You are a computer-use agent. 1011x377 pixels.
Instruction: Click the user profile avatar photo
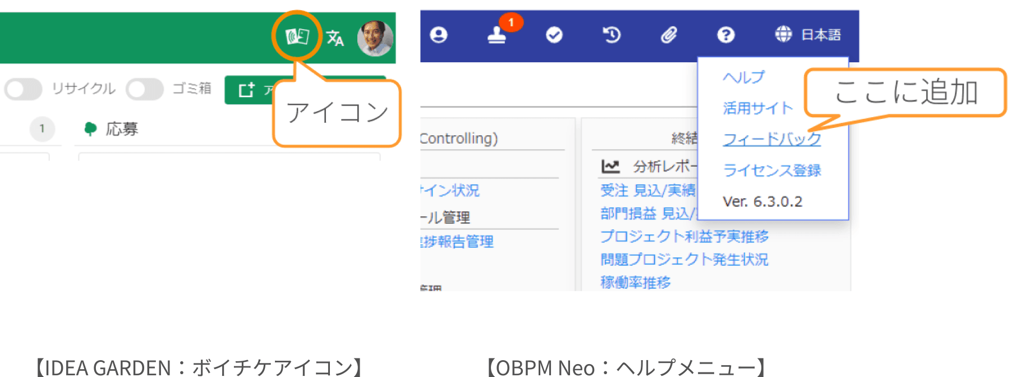[375, 38]
